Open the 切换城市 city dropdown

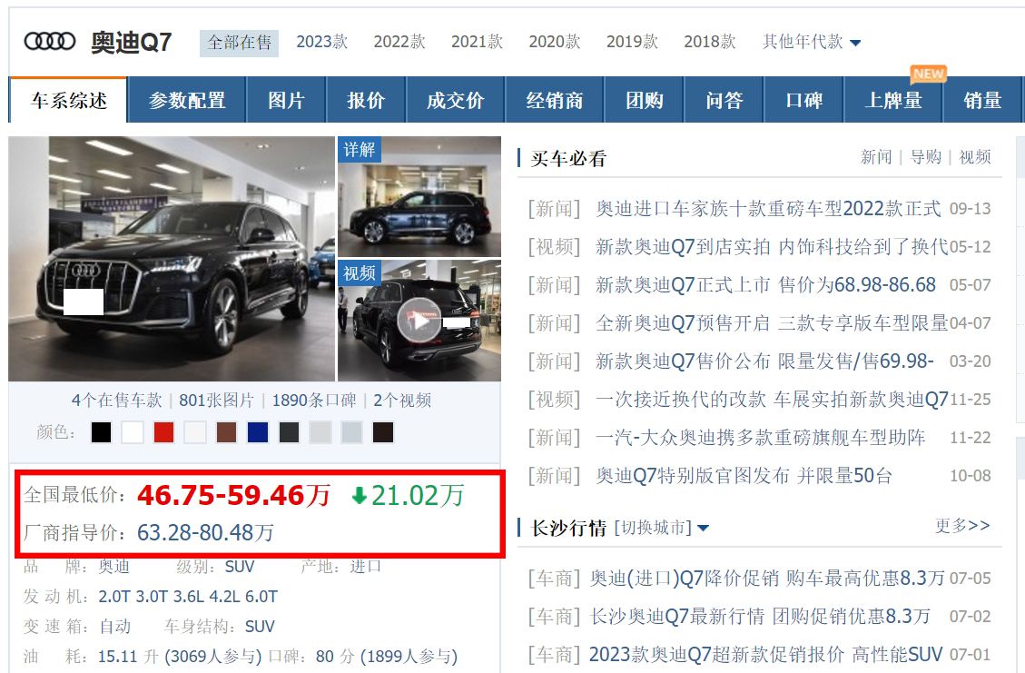(661, 527)
